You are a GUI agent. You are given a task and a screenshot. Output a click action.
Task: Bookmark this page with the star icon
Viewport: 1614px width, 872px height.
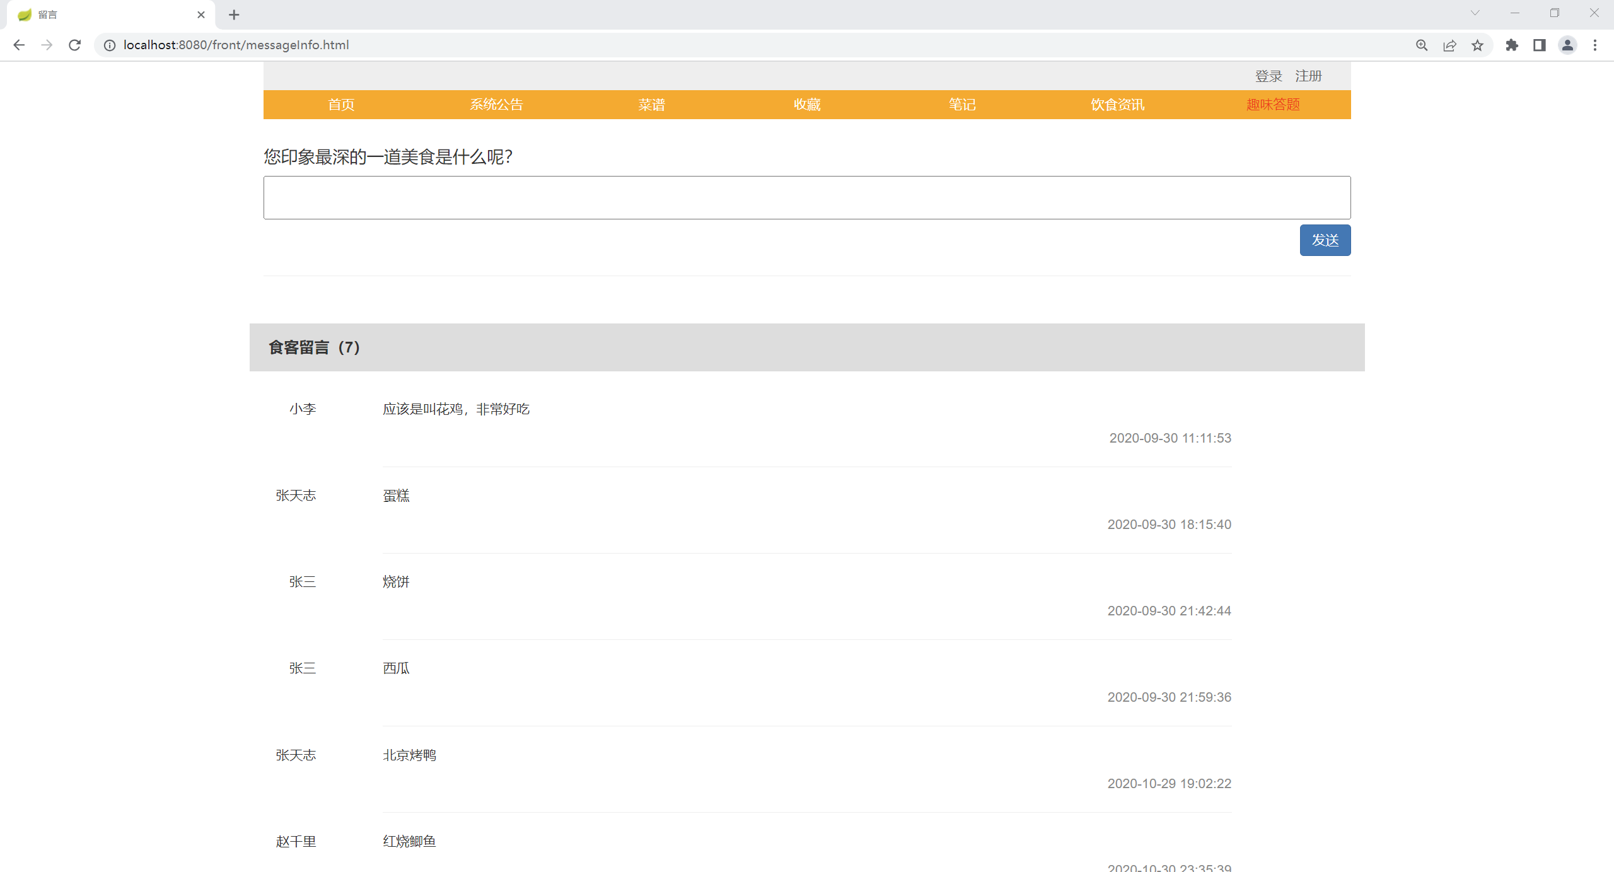tap(1477, 45)
